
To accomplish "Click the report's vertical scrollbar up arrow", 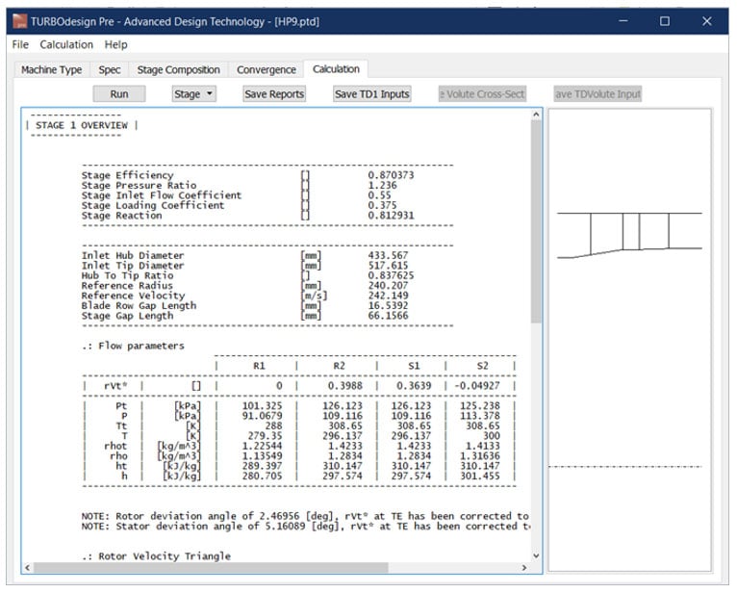I will 535,116.
